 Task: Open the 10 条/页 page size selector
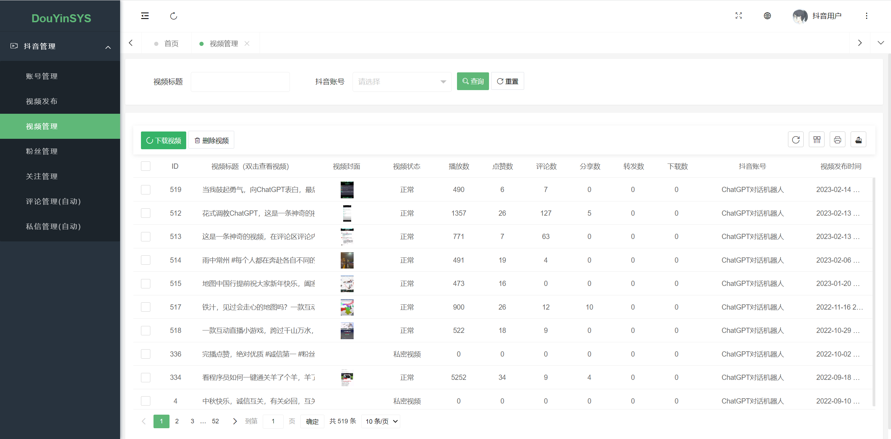(381, 421)
